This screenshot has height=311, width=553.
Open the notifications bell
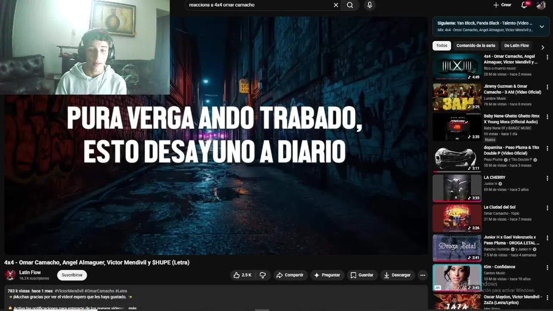[524, 5]
